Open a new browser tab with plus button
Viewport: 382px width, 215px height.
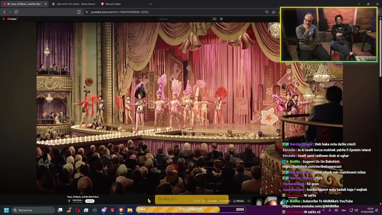151,4
